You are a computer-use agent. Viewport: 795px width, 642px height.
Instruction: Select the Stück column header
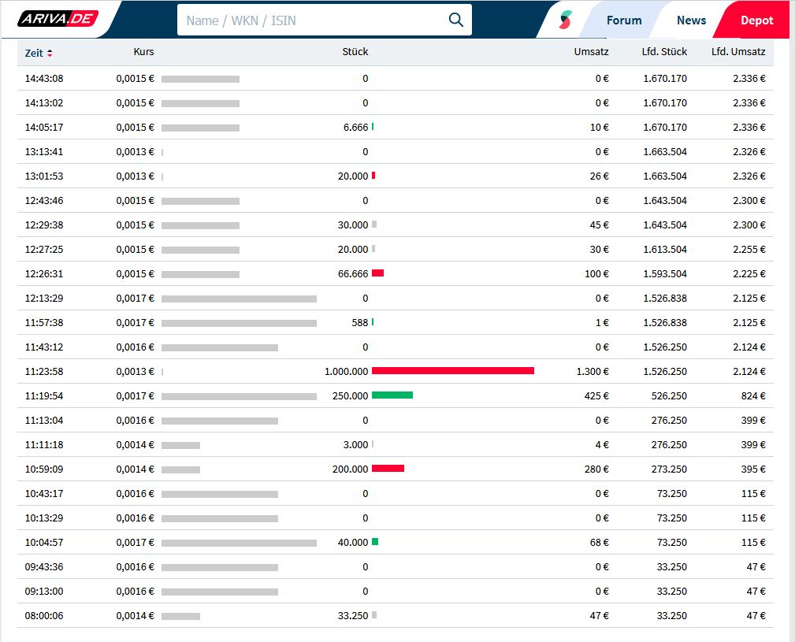click(x=355, y=52)
